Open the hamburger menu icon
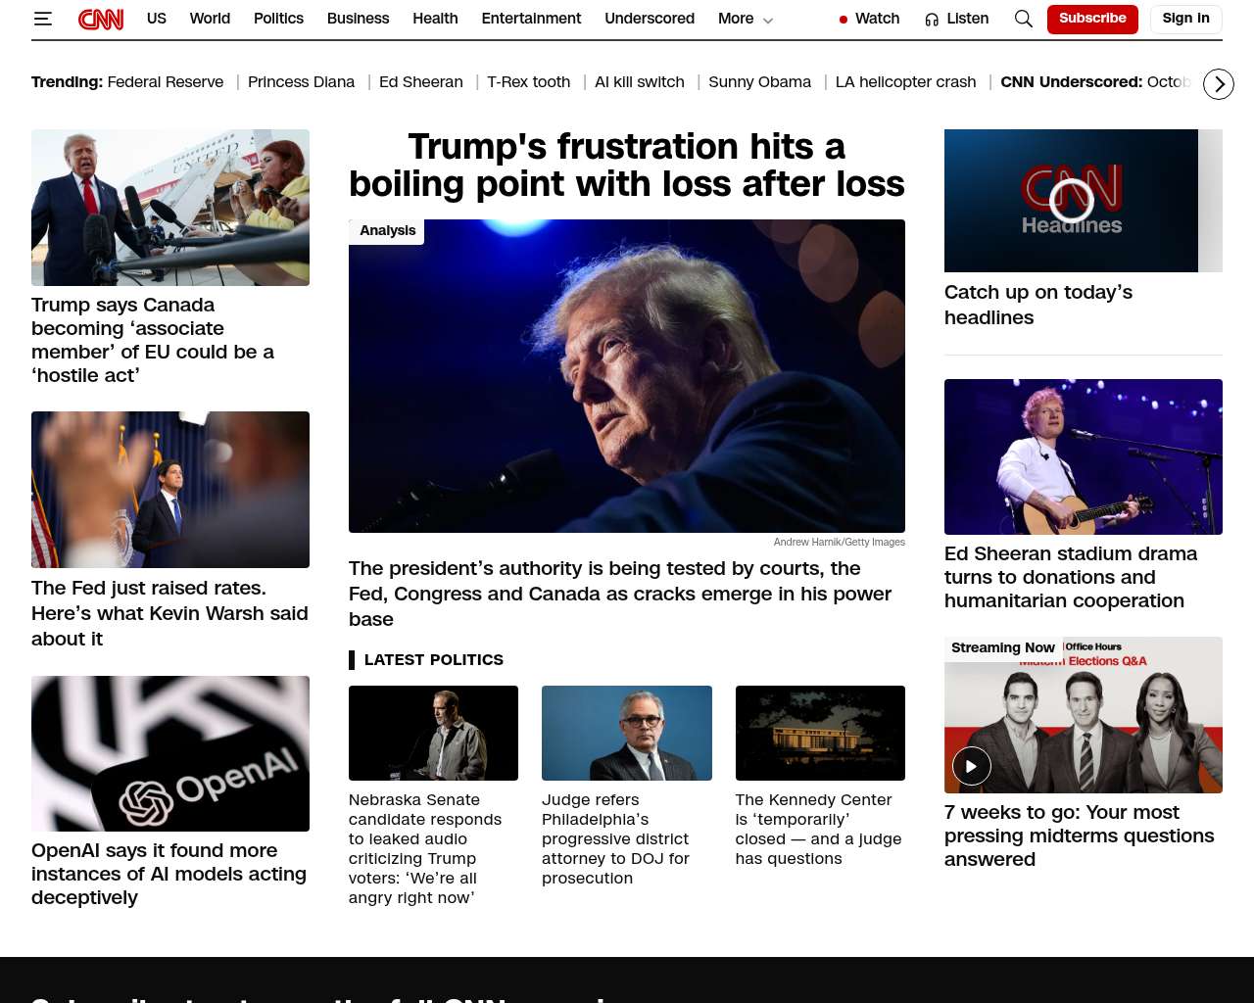The image size is (1254, 1003). (x=42, y=19)
